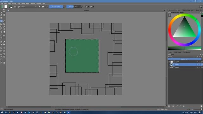This screenshot has height=114, width=203.
Task: Adjust the brush Size slider
Action: click(x=74, y=7)
